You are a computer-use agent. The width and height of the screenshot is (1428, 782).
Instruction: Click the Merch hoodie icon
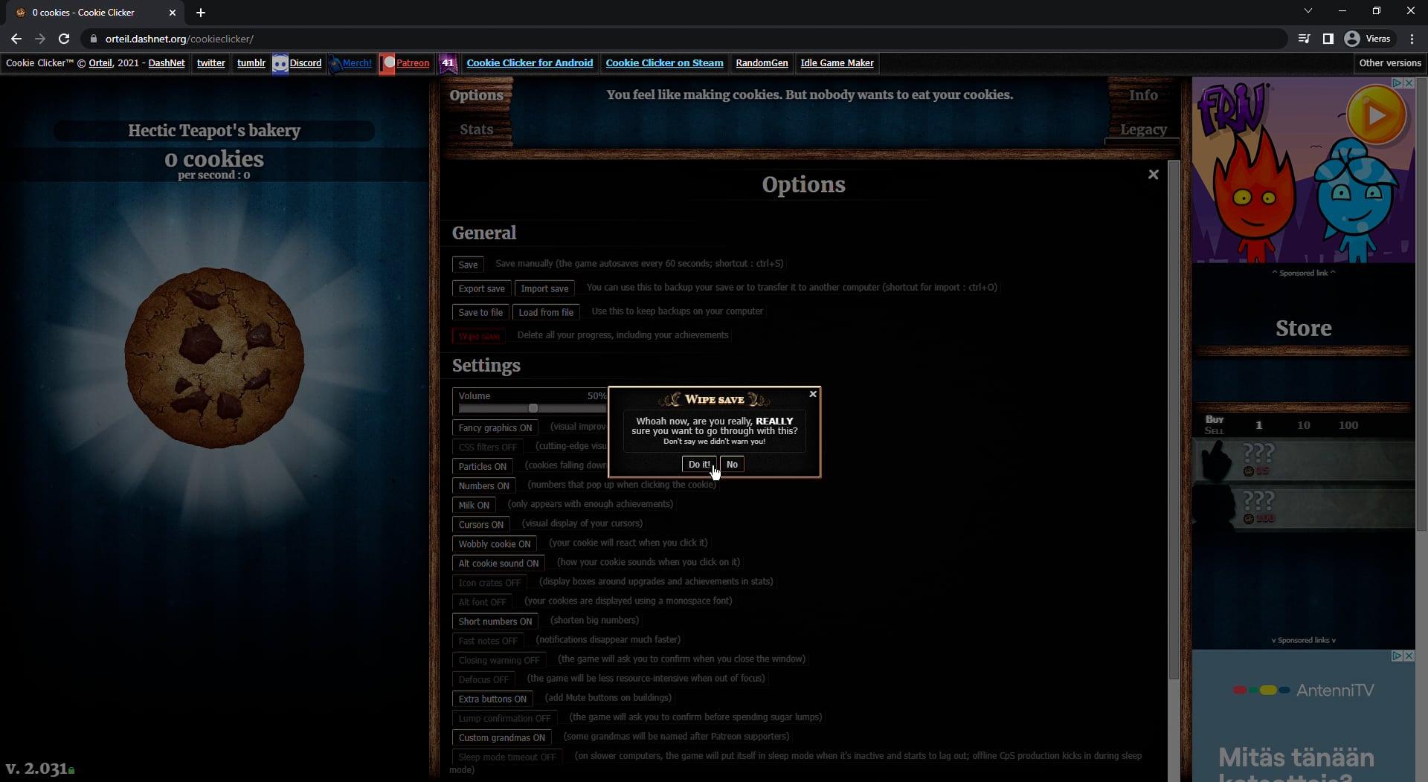337,63
